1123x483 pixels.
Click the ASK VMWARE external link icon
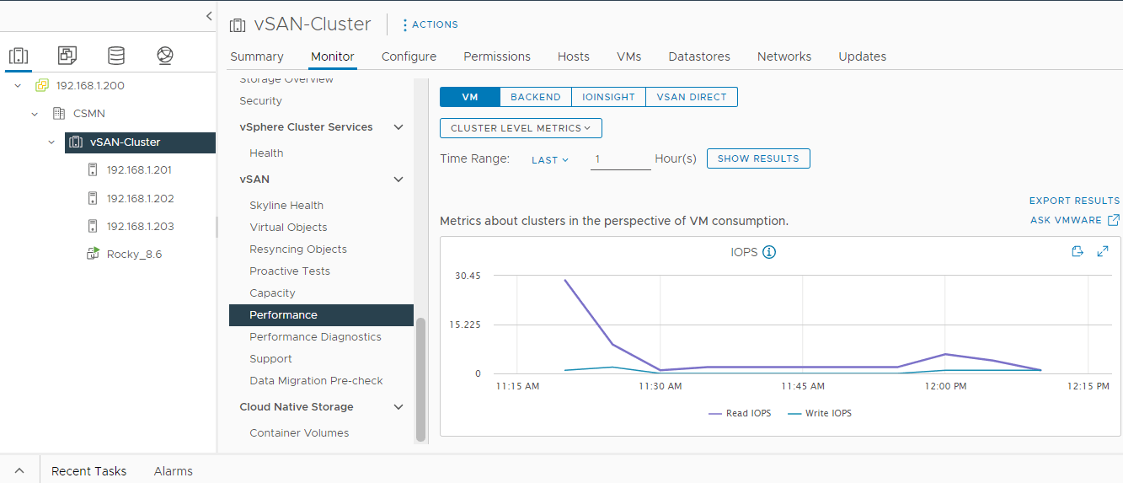1114,220
